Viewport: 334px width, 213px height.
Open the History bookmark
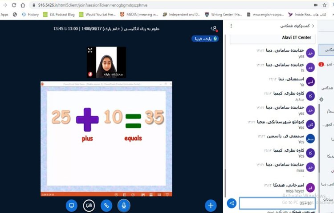tap(30, 15)
